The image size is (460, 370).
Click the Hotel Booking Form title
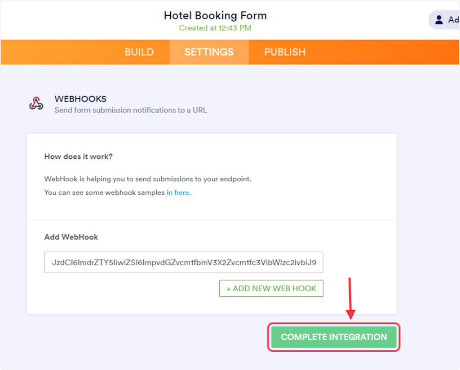point(215,16)
